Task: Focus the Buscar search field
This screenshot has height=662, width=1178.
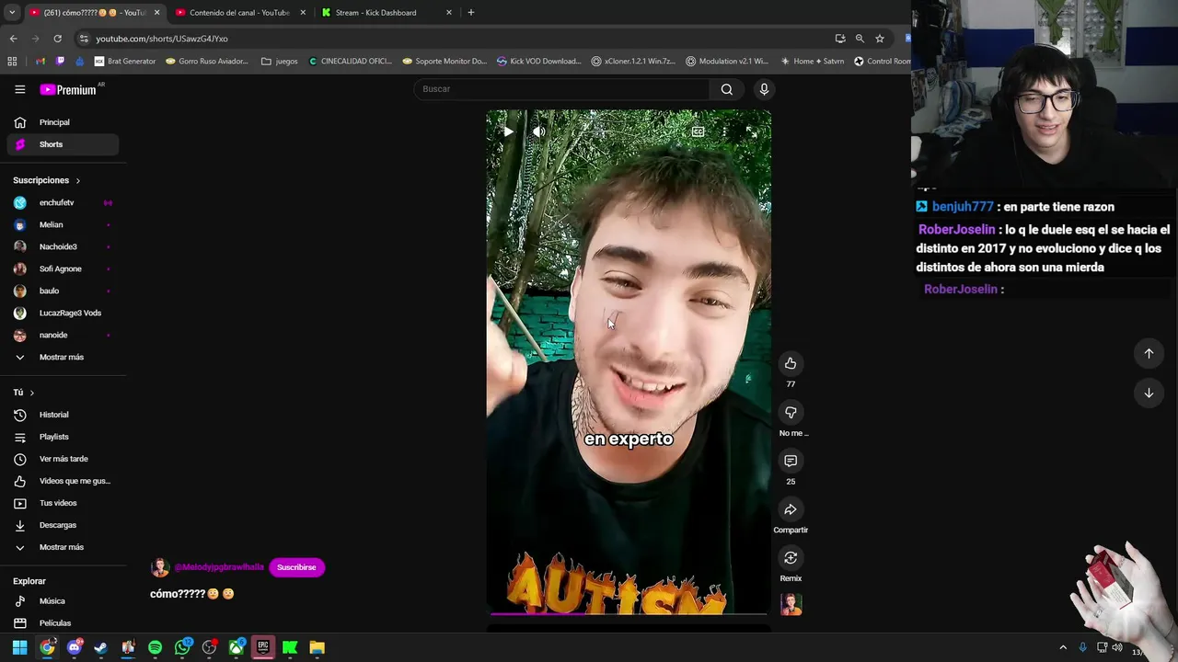Action: point(561,89)
